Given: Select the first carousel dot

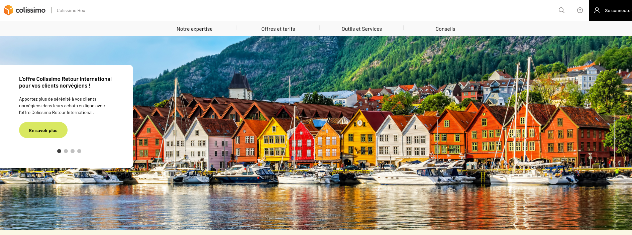Looking at the screenshot, I should point(59,151).
